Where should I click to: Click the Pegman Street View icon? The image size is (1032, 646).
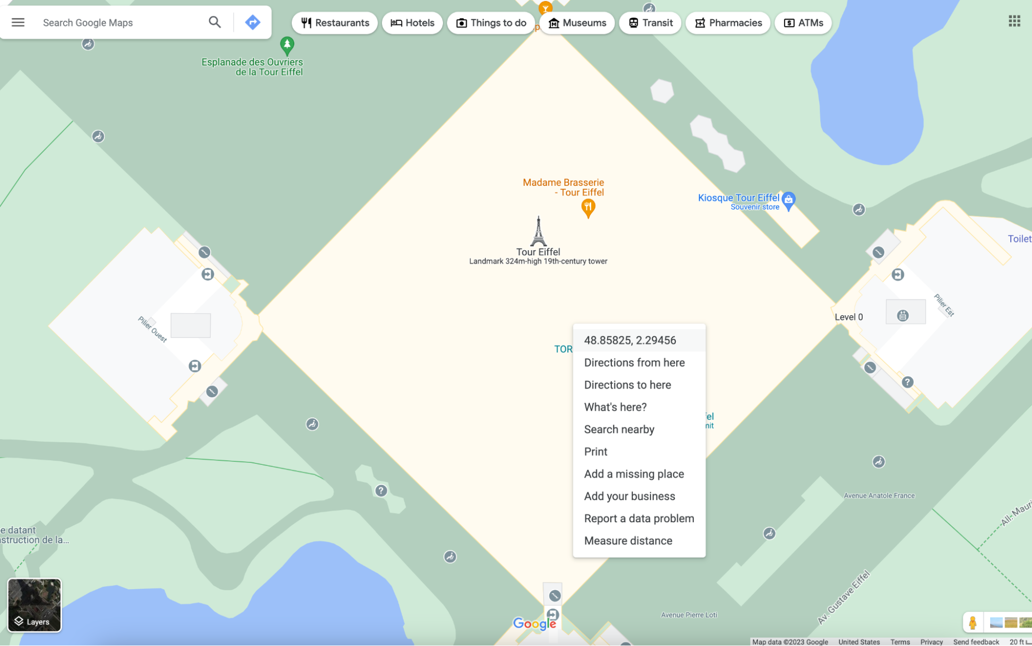tap(973, 622)
